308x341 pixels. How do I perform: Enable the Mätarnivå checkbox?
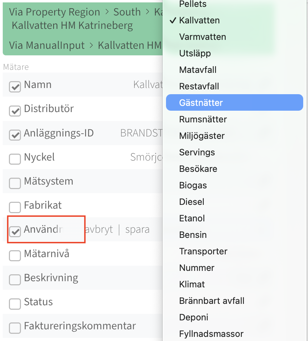(x=15, y=255)
